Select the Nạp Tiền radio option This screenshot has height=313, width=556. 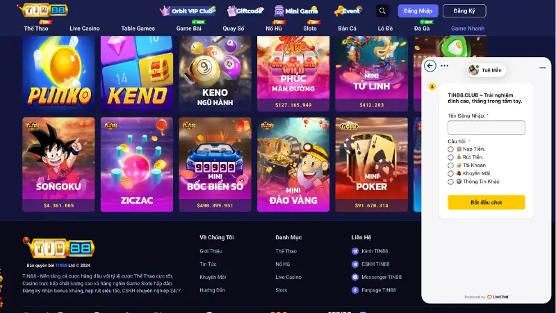tap(450, 149)
